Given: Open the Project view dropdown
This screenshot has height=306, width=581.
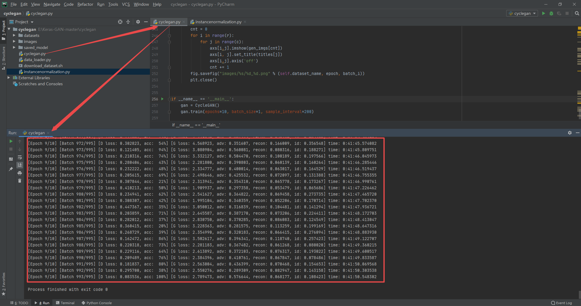Looking at the screenshot, I should click(21, 22).
